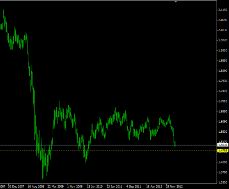This screenshot has height=189, width=229.
Task: Click the current price label 1.5038
Action: click(223, 145)
